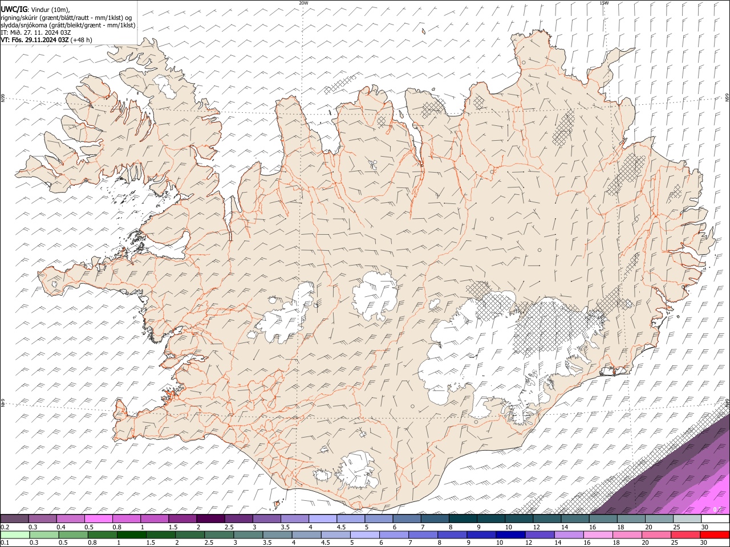
Task: Click the 0.1 pale green swatch in the green legend row
Action: click(x=15, y=535)
